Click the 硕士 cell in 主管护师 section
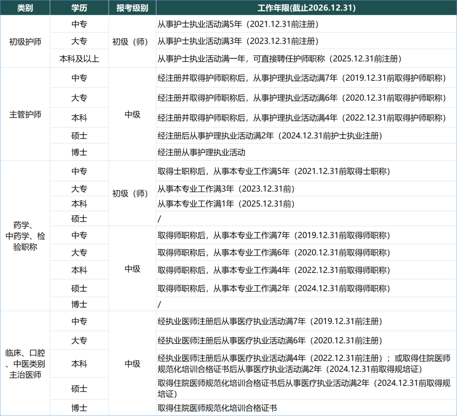Image resolution: width=457 pixels, height=416 pixels. (x=79, y=135)
